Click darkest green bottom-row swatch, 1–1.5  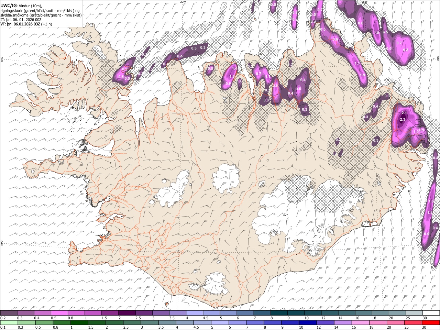pyautogui.click(x=79, y=322)
